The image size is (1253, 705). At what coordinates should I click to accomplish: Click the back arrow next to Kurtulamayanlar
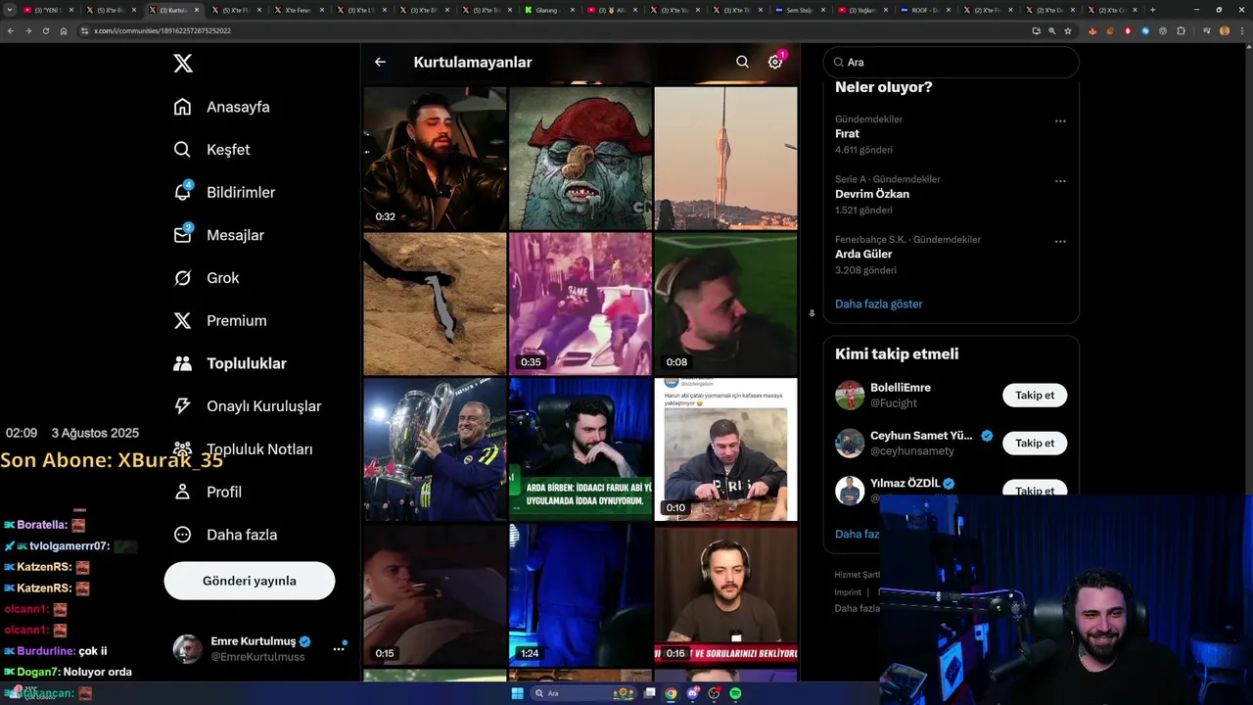380,62
